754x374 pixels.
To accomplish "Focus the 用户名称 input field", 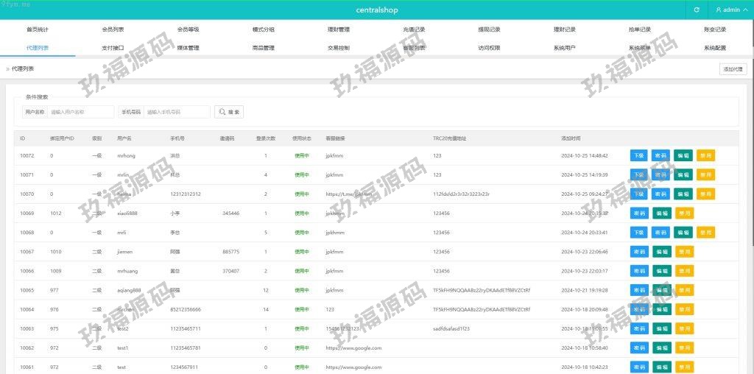I will click(x=80, y=112).
